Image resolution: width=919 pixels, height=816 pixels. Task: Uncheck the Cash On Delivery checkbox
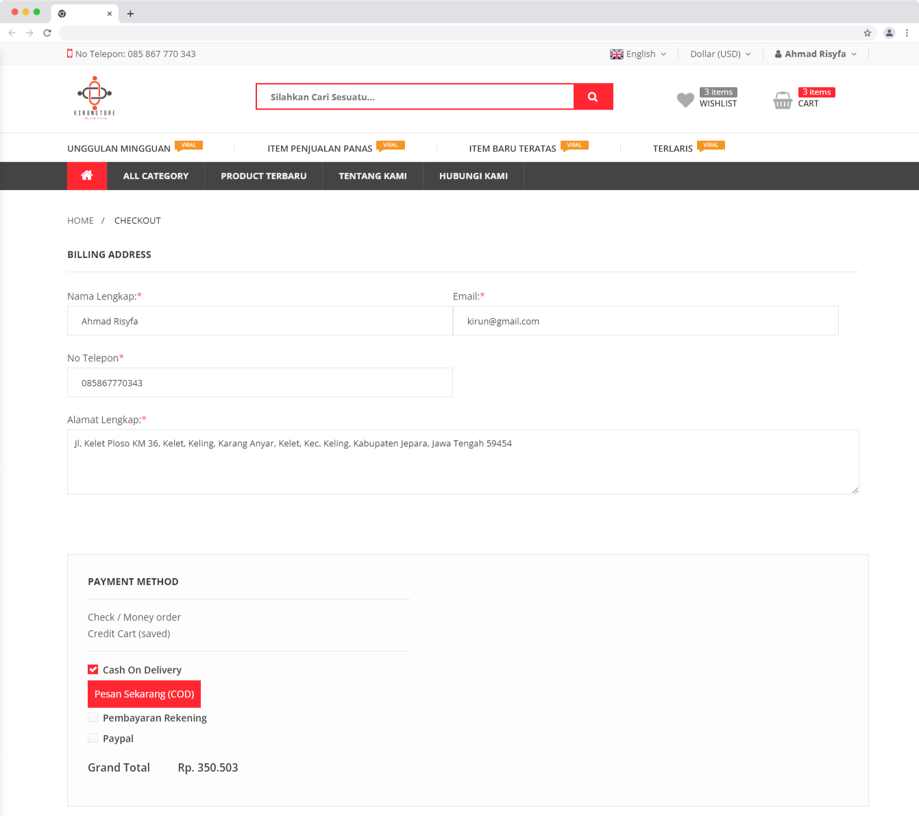coord(93,669)
